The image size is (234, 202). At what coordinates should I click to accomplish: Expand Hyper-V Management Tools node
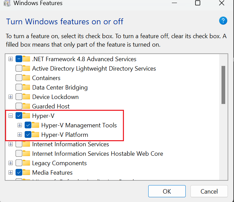coord(20,125)
